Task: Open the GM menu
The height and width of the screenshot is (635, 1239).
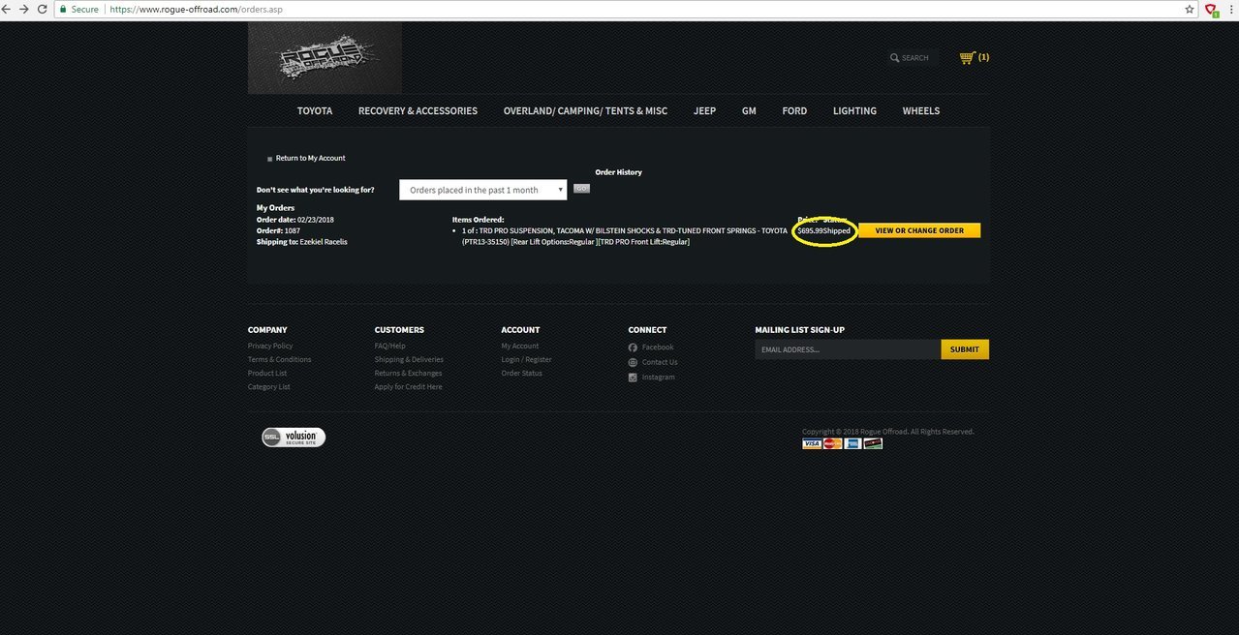Action: point(749,111)
